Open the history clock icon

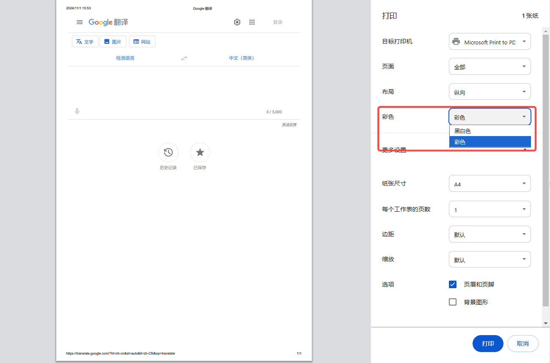coord(168,153)
